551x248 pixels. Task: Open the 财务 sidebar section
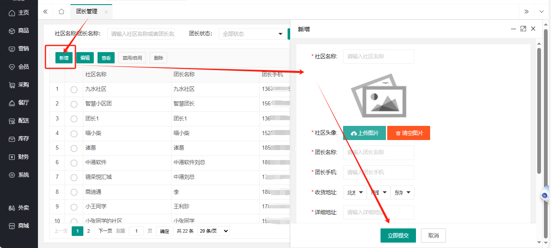(19, 157)
